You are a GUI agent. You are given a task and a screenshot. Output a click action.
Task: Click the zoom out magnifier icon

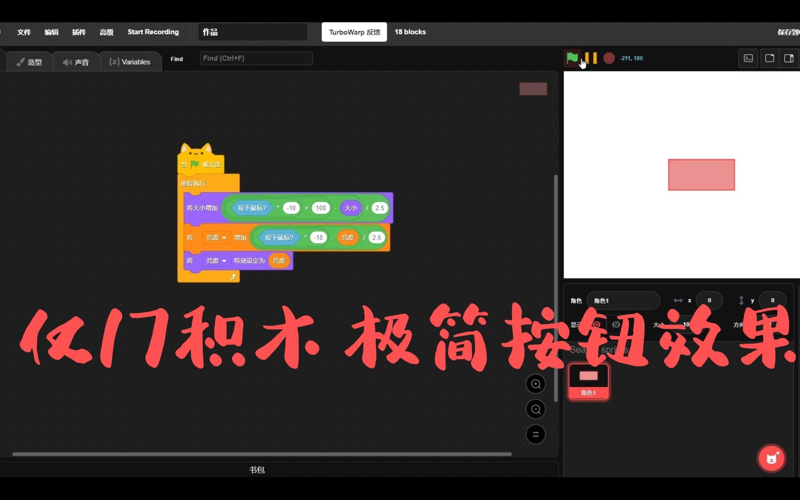535,409
